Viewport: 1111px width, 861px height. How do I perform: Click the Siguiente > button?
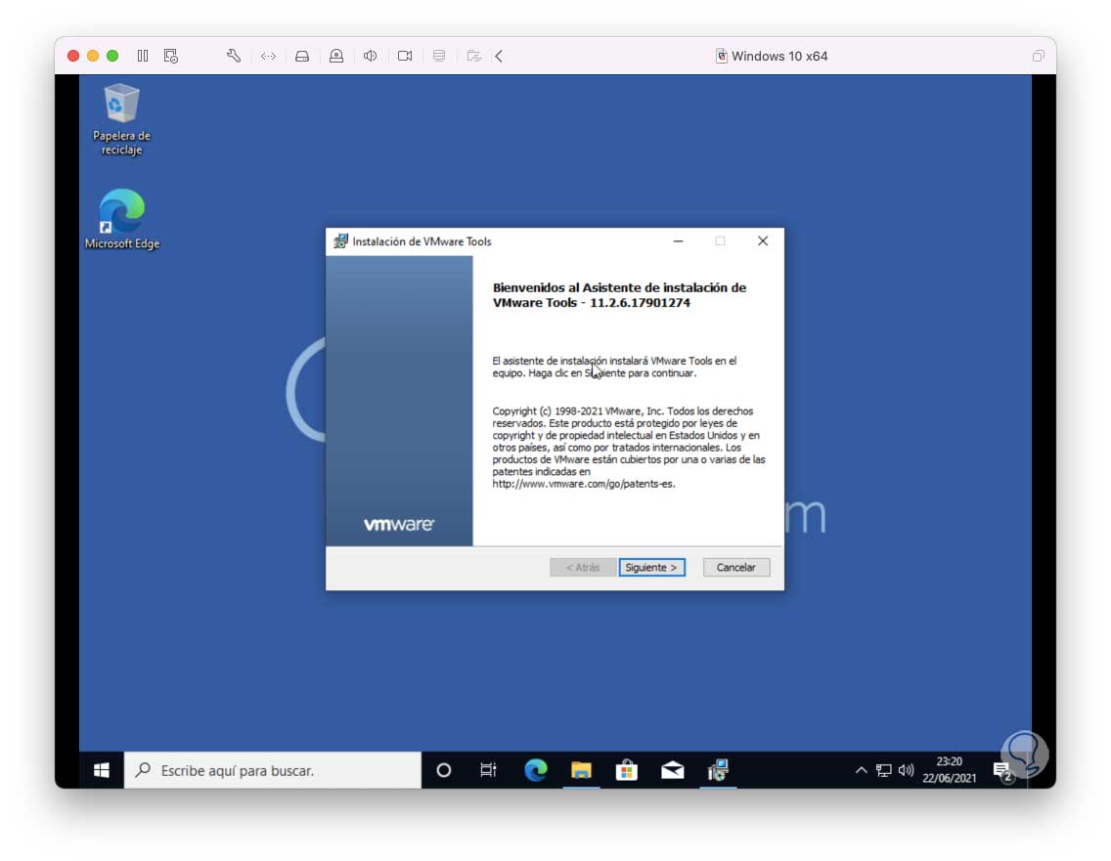(x=651, y=567)
